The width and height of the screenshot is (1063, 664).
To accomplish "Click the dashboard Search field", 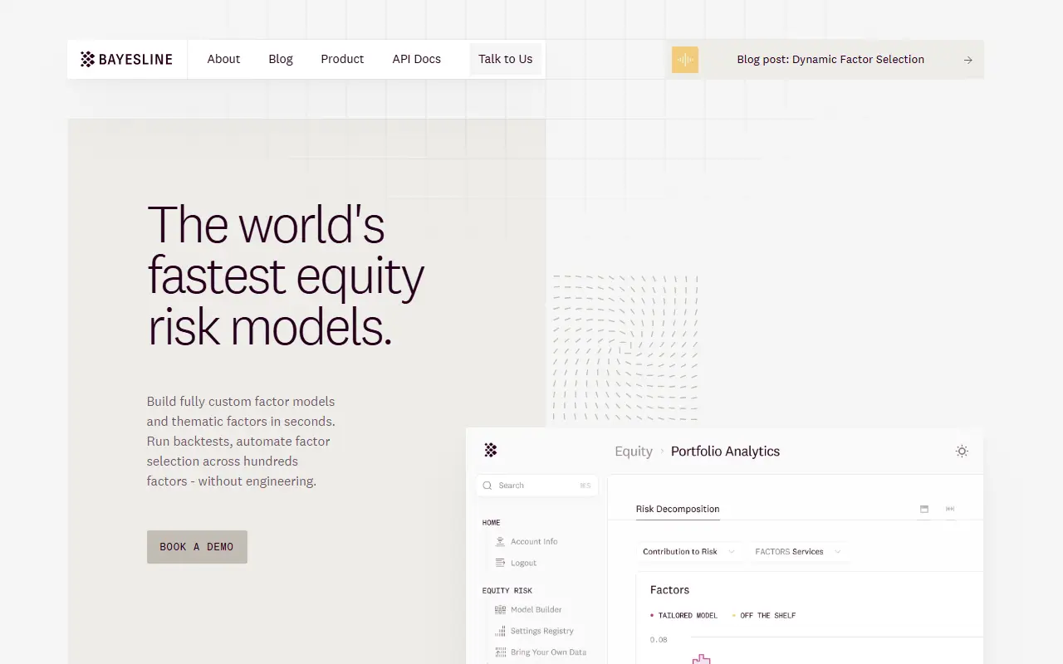I will click(537, 486).
